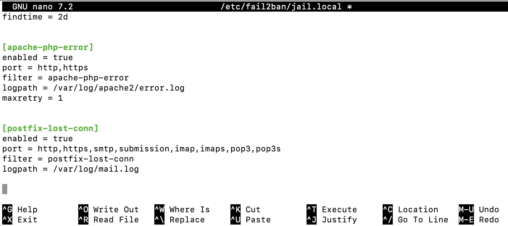Image resolution: width=508 pixels, height=226 pixels.
Task: Select the ^J Justify command
Action: point(332,220)
